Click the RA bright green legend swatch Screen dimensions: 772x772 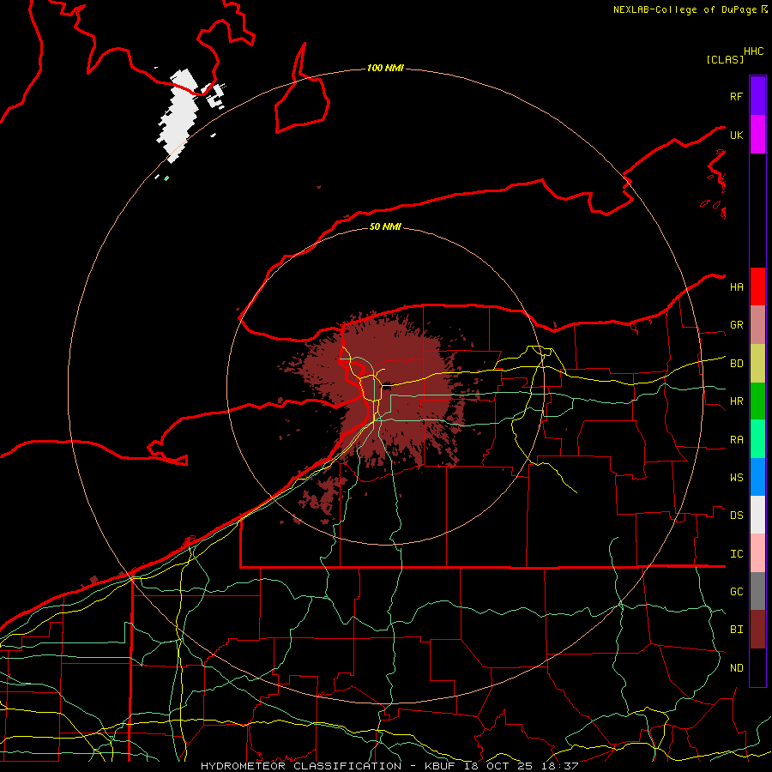757,439
